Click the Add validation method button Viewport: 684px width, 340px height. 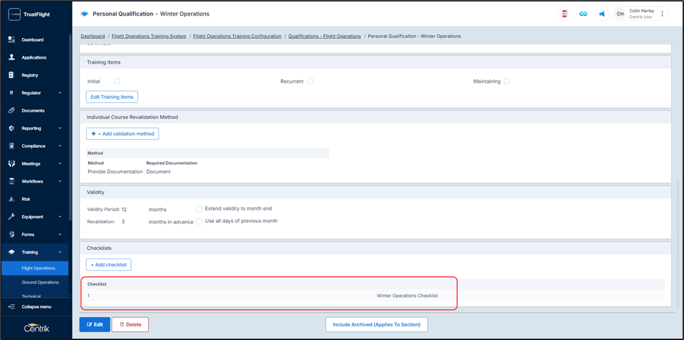tap(123, 134)
